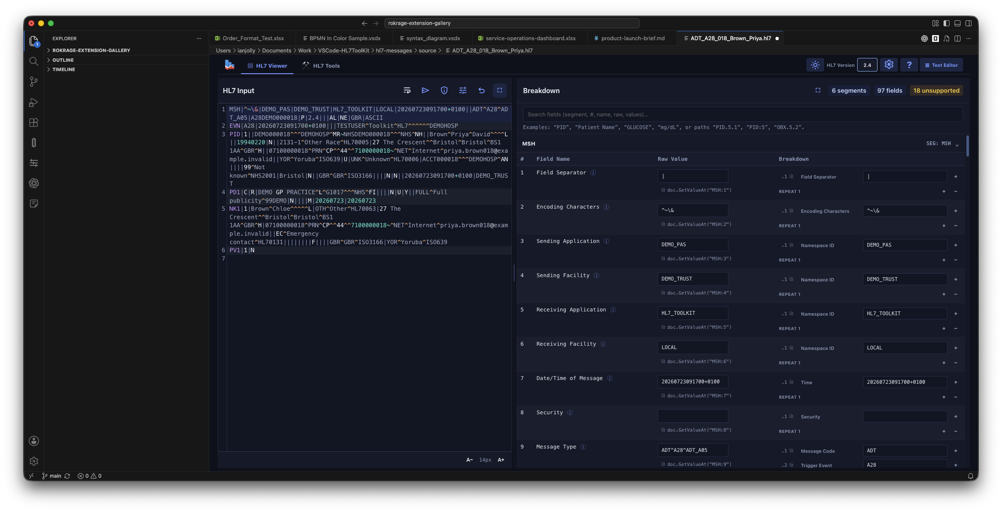Viewport: 1002px width, 512px height.
Task: Click the Trigger Event value A28 field
Action: point(905,465)
